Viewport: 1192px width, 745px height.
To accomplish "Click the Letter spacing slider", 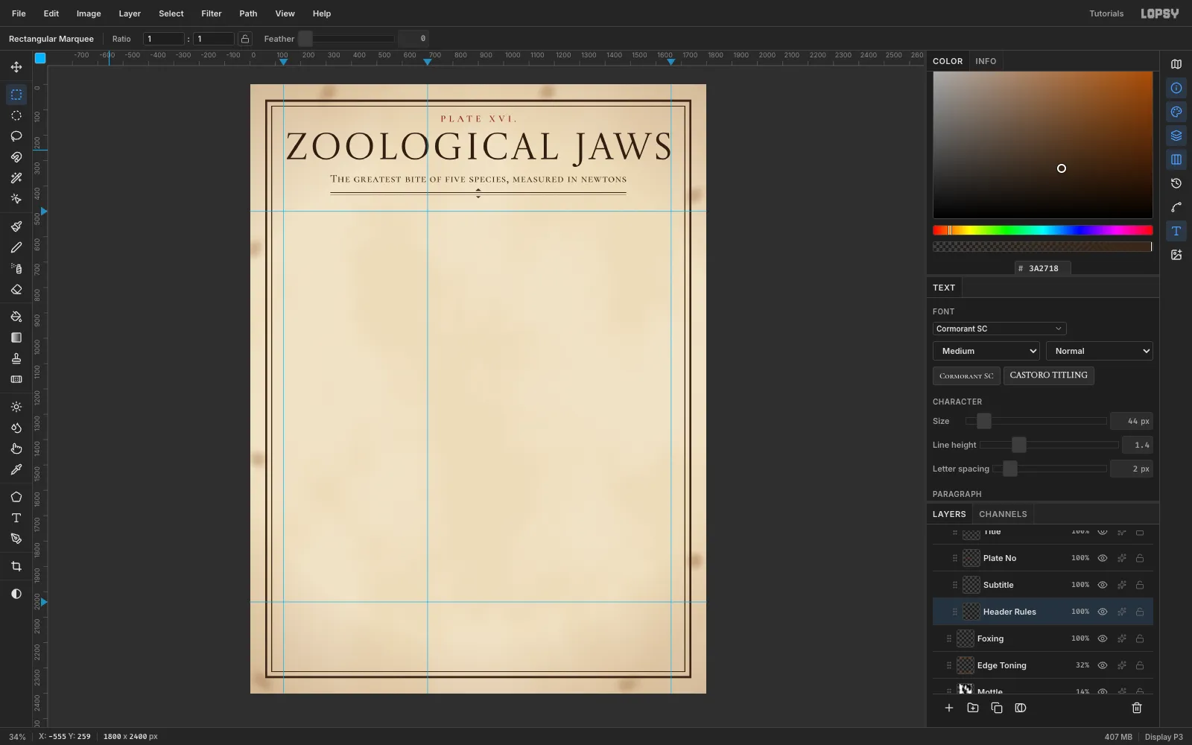I will (x=1050, y=469).
